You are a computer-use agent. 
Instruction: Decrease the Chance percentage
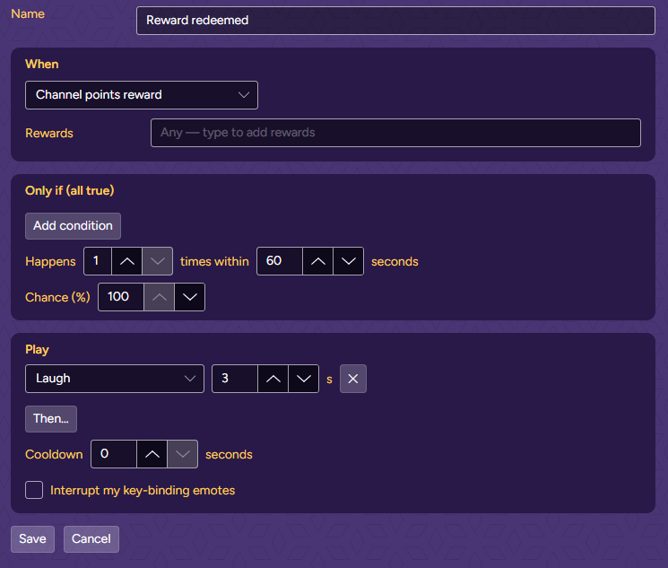189,297
